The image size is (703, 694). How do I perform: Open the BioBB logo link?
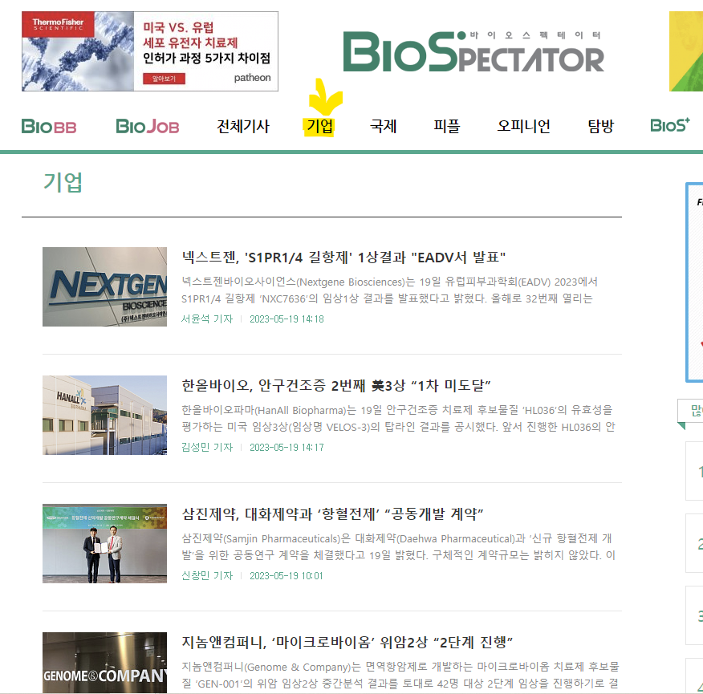pos(49,127)
